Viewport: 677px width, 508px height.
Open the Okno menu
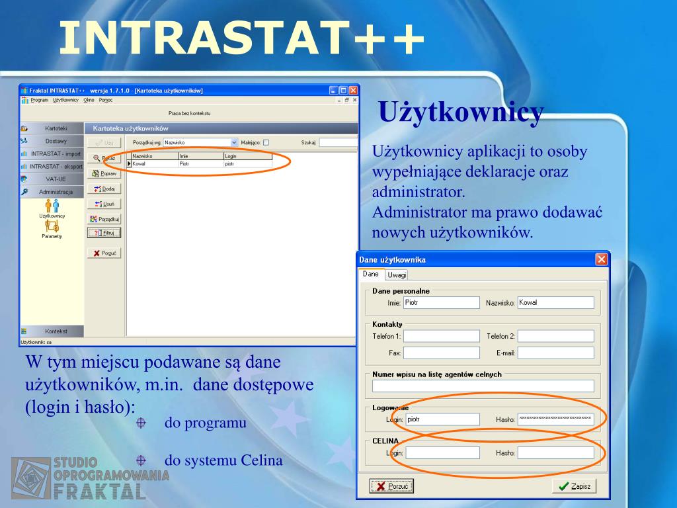click(89, 101)
